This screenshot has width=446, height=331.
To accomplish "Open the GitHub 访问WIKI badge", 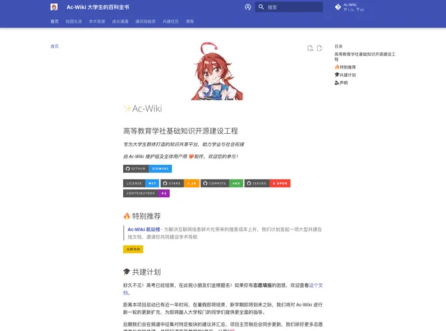I will pos(147,169).
